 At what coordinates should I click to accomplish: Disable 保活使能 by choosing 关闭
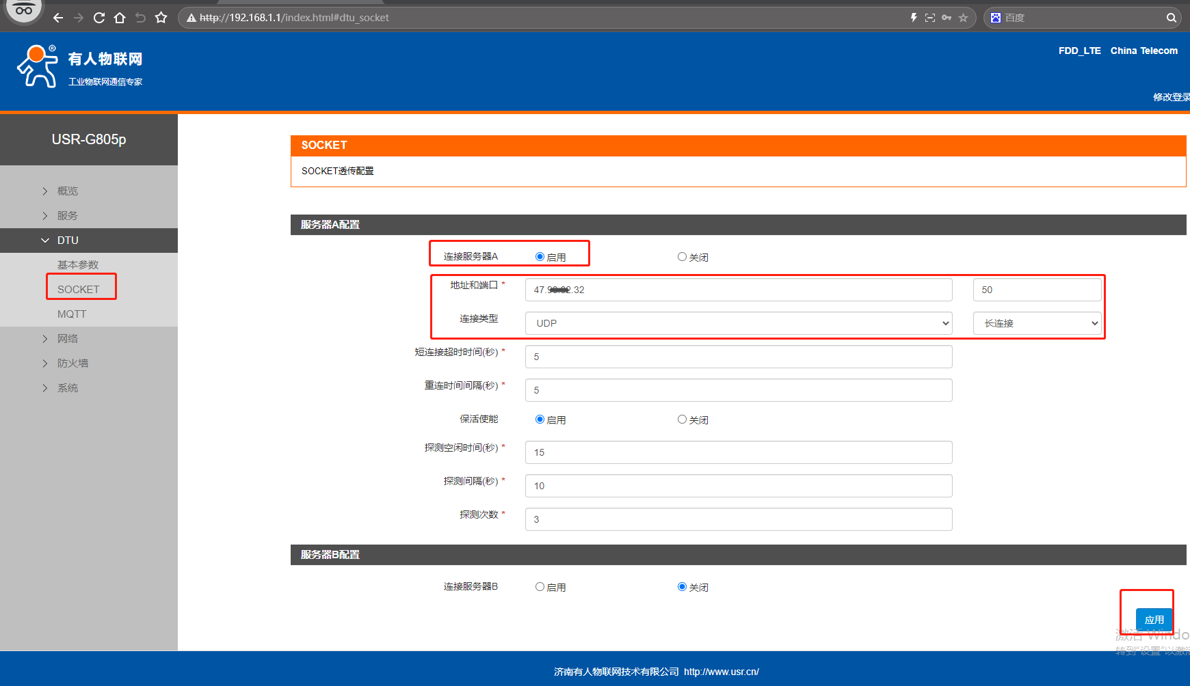coord(682,420)
